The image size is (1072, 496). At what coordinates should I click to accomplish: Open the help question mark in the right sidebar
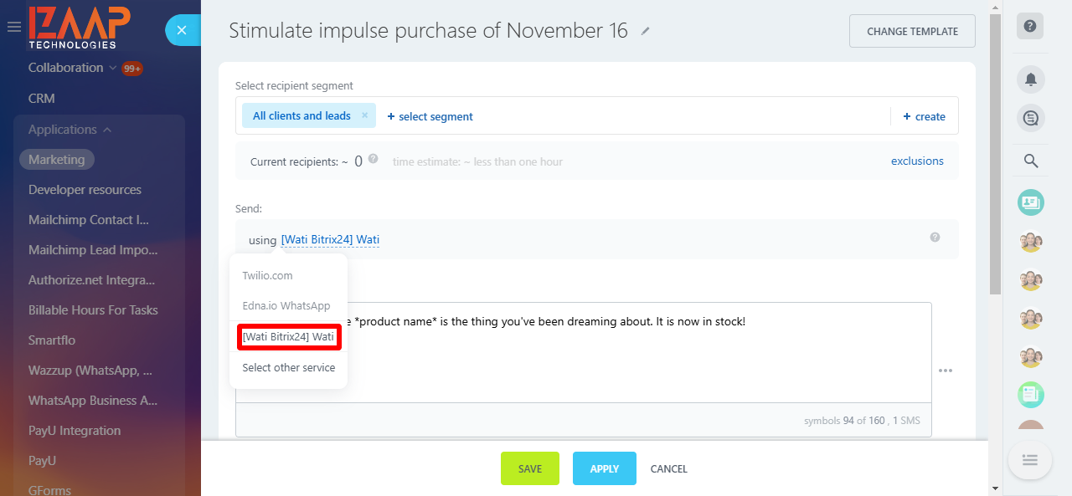[x=1030, y=26]
